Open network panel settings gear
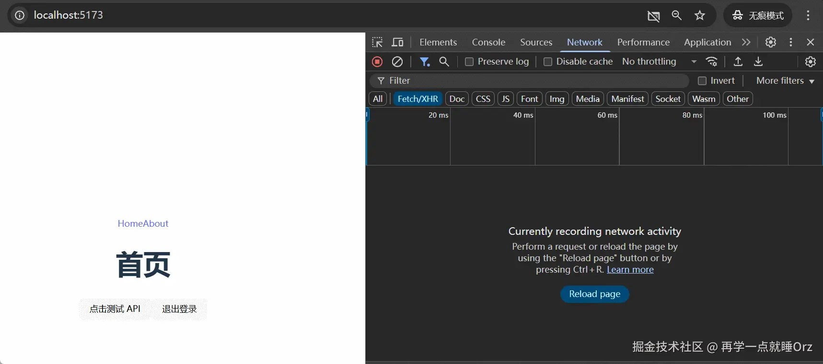823x364 pixels. click(x=810, y=62)
